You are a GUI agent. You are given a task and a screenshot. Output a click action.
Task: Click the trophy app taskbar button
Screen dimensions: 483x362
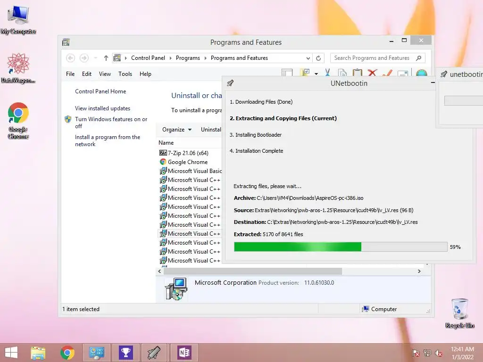(x=125, y=353)
